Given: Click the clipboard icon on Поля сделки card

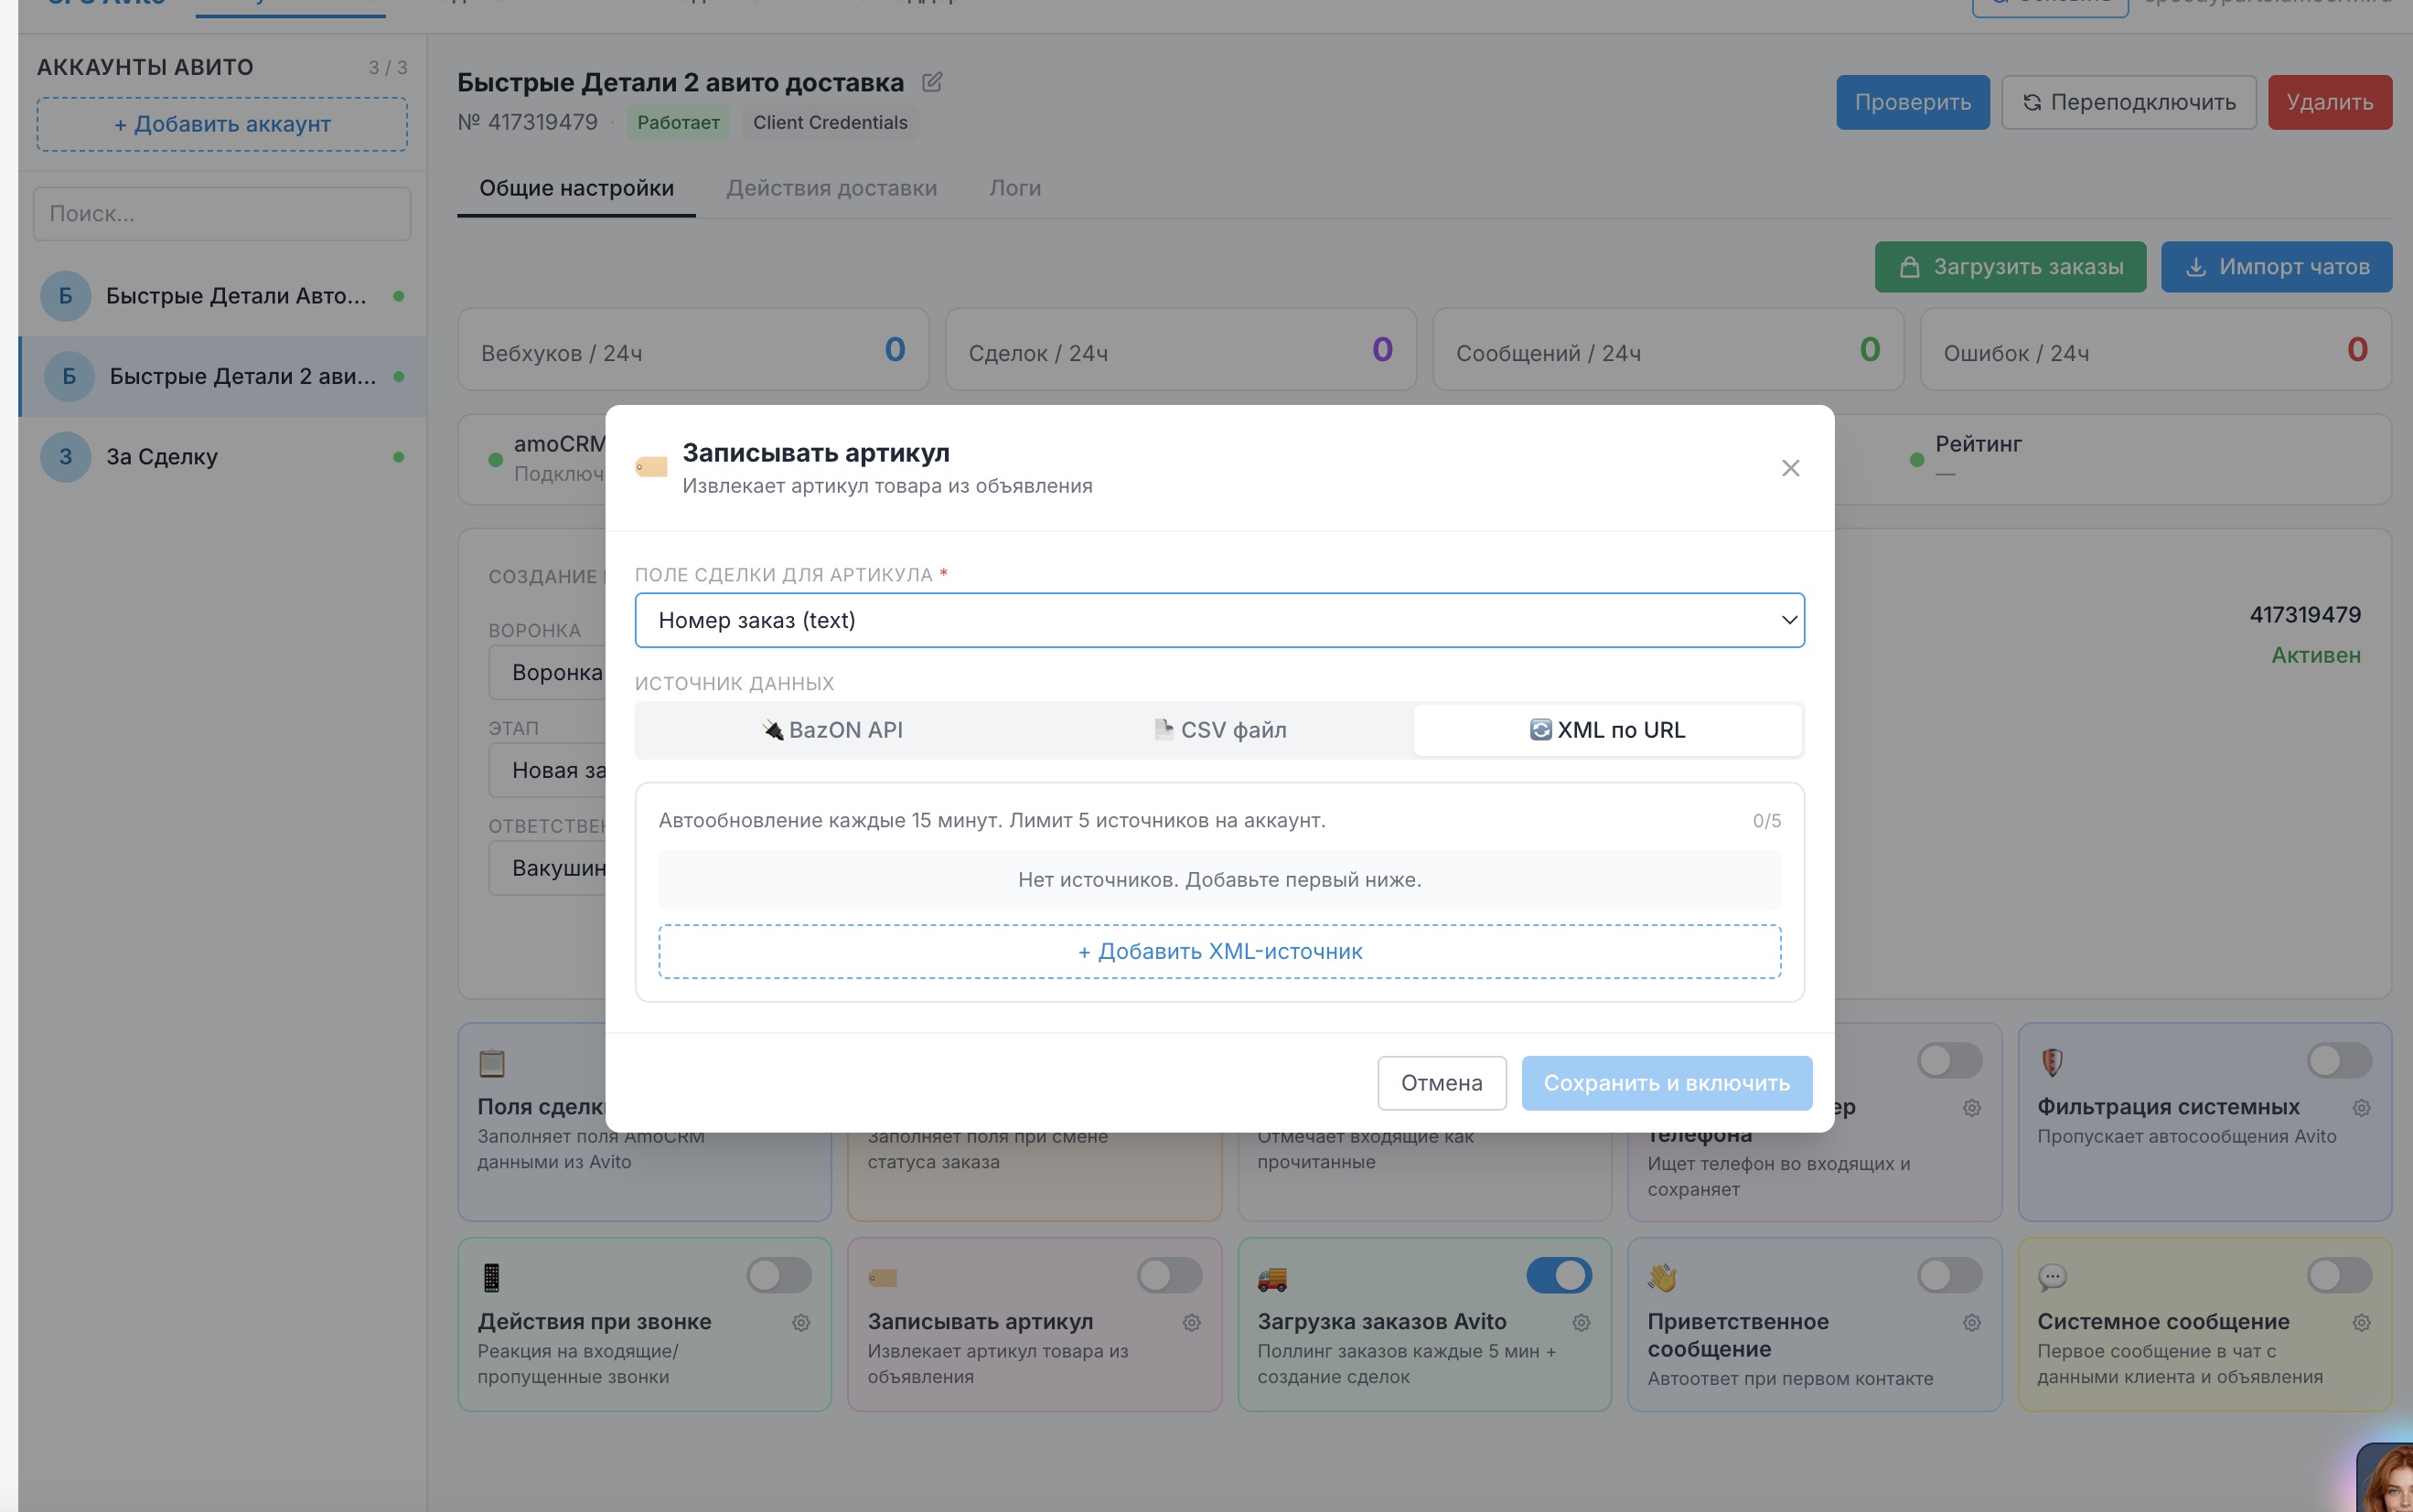Looking at the screenshot, I should click(x=491, y=1062).
